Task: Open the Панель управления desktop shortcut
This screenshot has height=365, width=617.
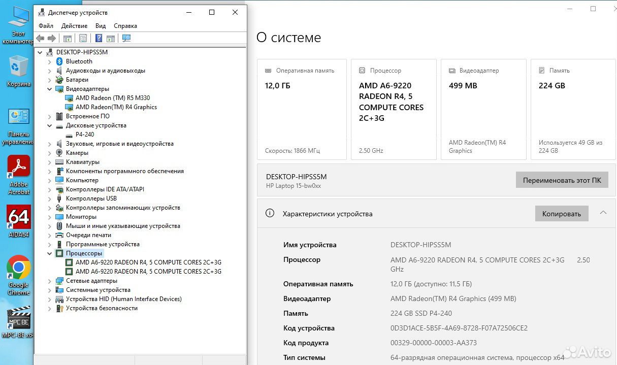Action: click(x=18, y=126)
